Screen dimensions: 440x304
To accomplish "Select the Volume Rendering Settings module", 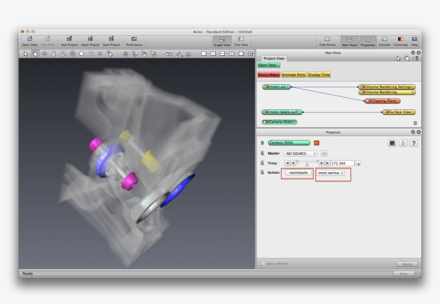I will click(387, 87).
